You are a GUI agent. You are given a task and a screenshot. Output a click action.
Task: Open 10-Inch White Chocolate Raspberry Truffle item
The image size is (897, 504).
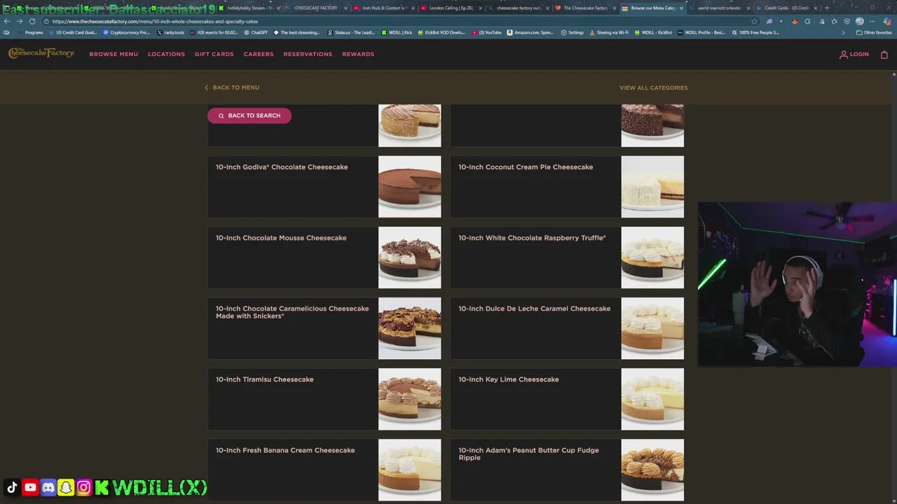[567, 257]
